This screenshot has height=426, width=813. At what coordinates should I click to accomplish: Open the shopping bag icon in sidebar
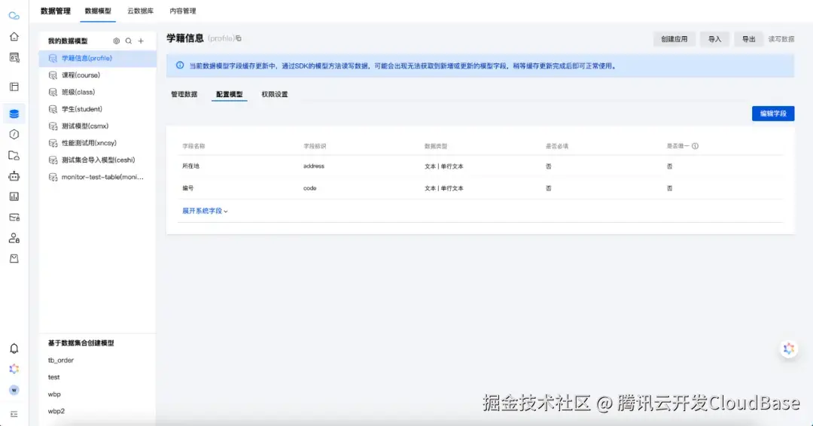pyautogui.click(x=14, y=259)
